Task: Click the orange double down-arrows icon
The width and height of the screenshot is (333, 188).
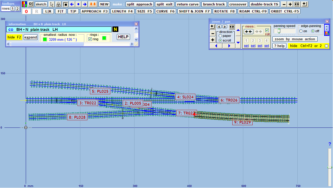Action: 93,4
